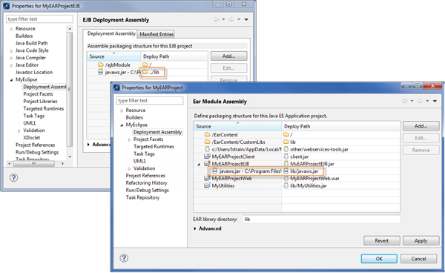Image resolution: width=445 pixels, height=273 pixels.
Task: Click lib/MyUtilities.jar deploy path
Action: 309,185
